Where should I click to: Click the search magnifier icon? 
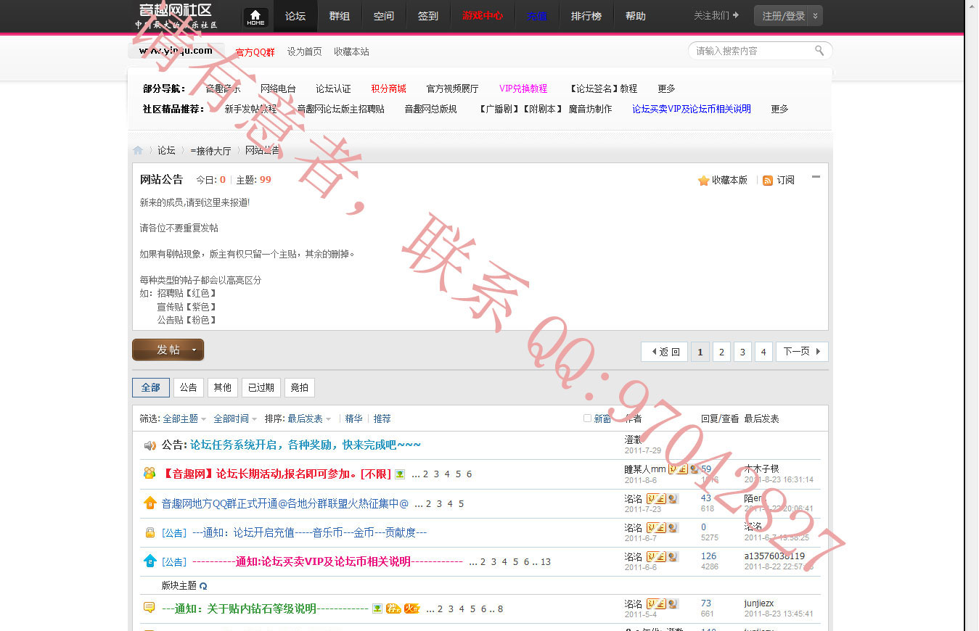819,51
